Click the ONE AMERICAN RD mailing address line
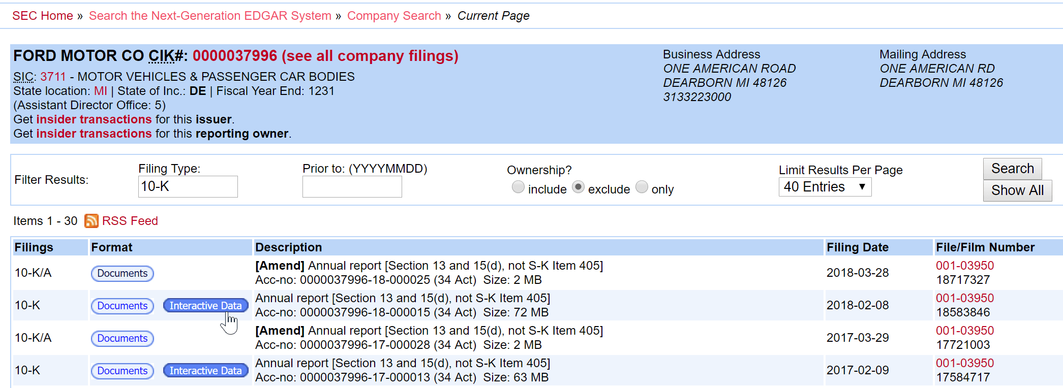This screenshot has width=1063, height=388. click(937, 69)
